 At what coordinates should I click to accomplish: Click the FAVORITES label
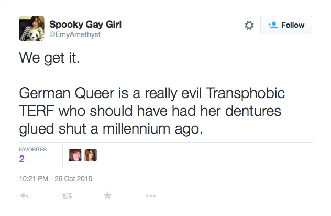(x=33, y=149)
